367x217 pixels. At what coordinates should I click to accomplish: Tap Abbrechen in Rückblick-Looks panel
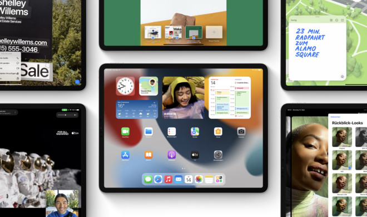pyautogui.click(x=335, y=117)
